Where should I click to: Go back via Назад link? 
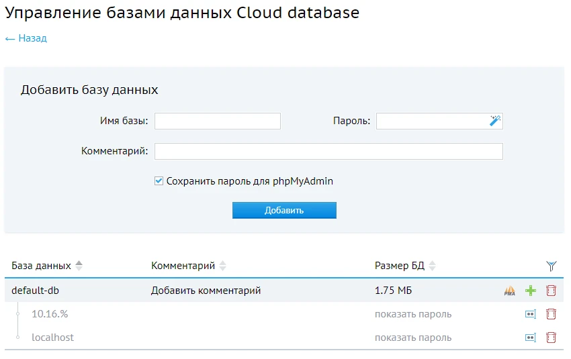[26, 38]
